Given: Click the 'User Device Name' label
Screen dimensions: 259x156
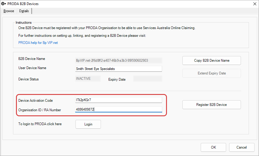Looking at the screenshot, I should click(x=32, y=68).
